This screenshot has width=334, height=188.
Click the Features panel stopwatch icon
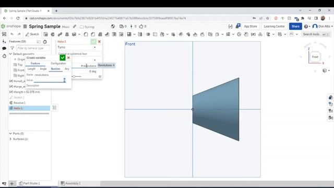pos(45,42)
